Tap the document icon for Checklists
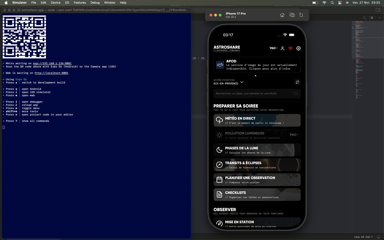This screenshot has height=240, width=384. click(x=219, y=194)
